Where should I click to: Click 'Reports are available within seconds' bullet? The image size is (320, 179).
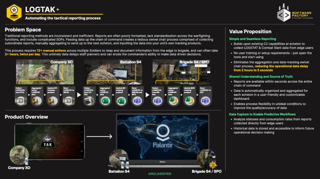(x=273, y=83)
